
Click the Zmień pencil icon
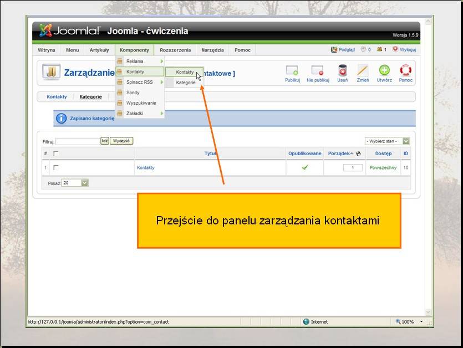[x=362, y=70]
